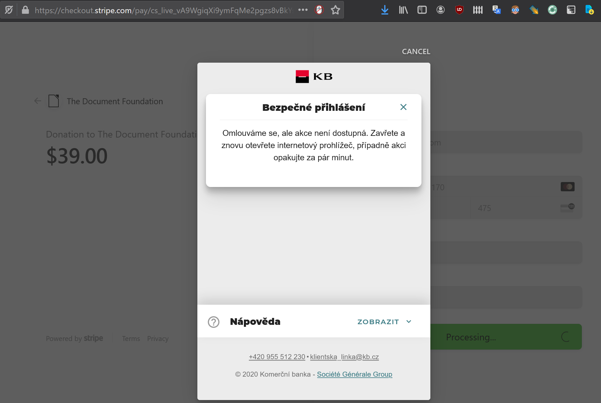This screenshot has width=601, height=403.
Task: Click the blue document download extension icon
Action: (589, 10)
